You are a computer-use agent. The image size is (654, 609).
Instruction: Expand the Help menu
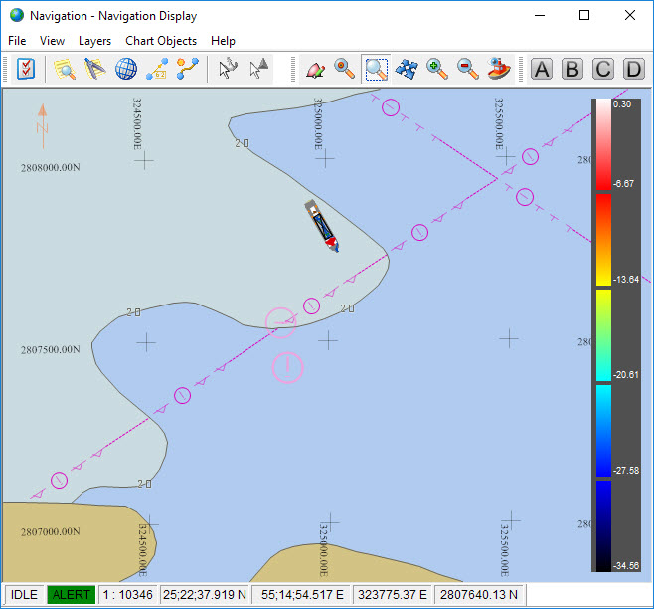coord(223,41)
